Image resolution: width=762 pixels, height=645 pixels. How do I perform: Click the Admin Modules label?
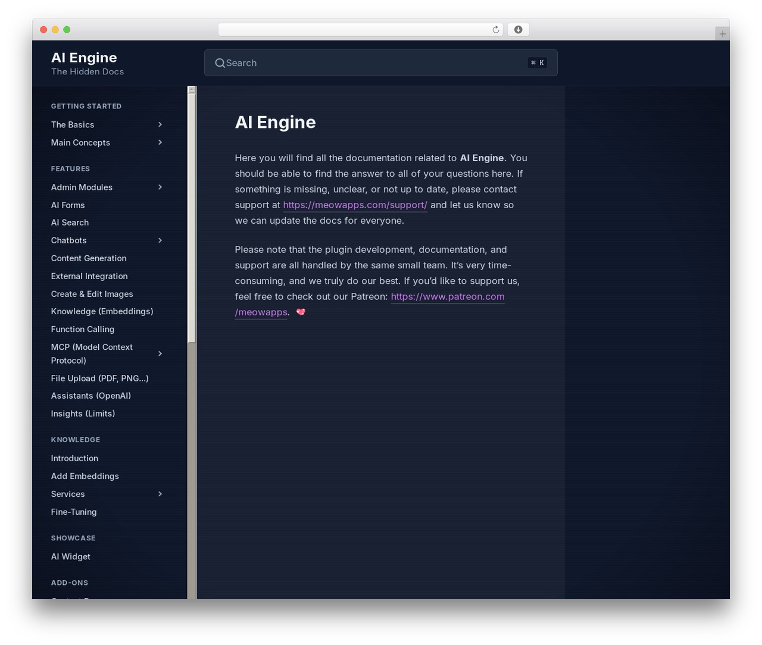(82, 187)
